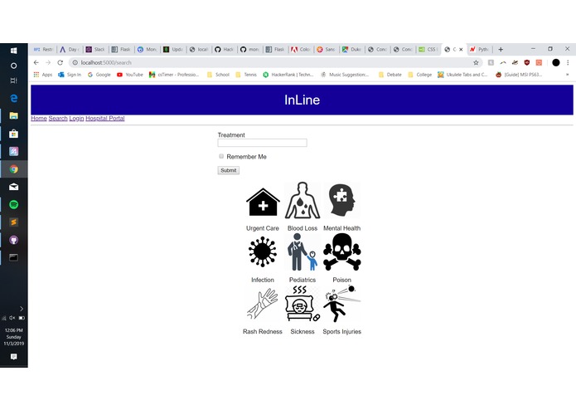This screenshot has height=410, width=576.
Task: Pick the Sports Injuries icon
Action: pyautogui.click(x=342, y=304)
